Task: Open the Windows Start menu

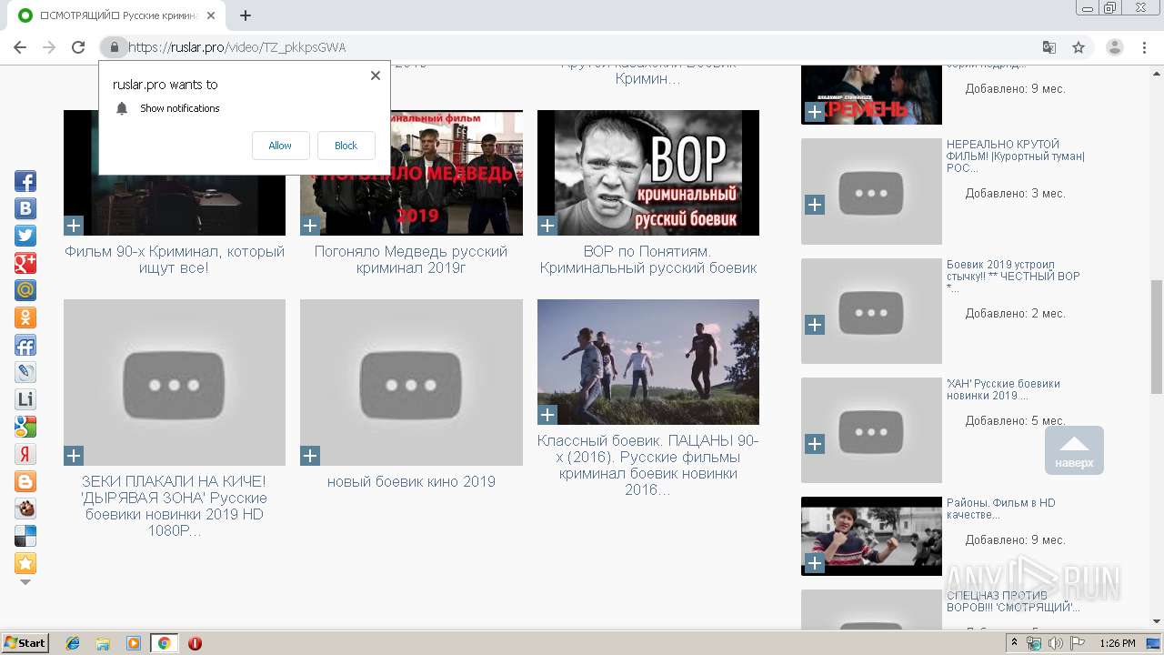Action: (x=25, y=642)
